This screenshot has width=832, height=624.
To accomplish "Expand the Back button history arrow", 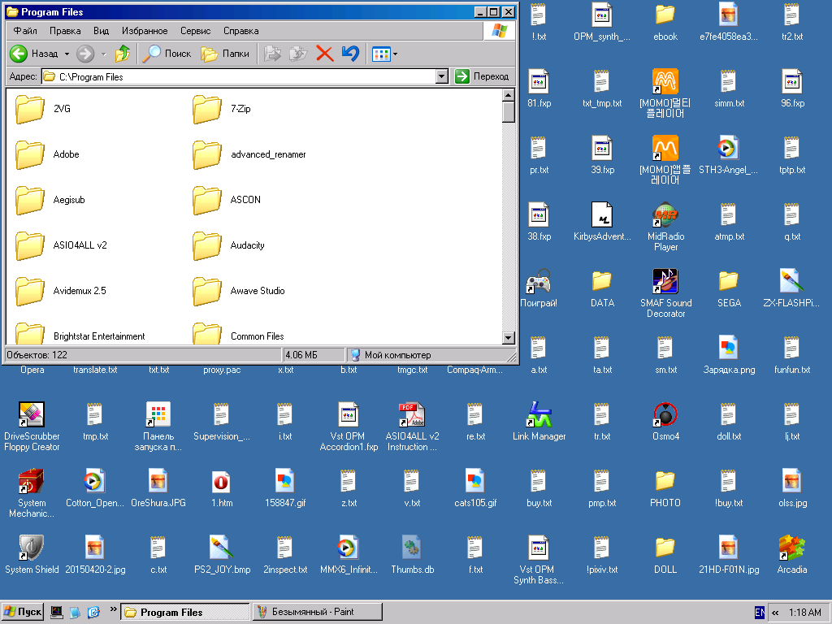I will click(67, 54).
